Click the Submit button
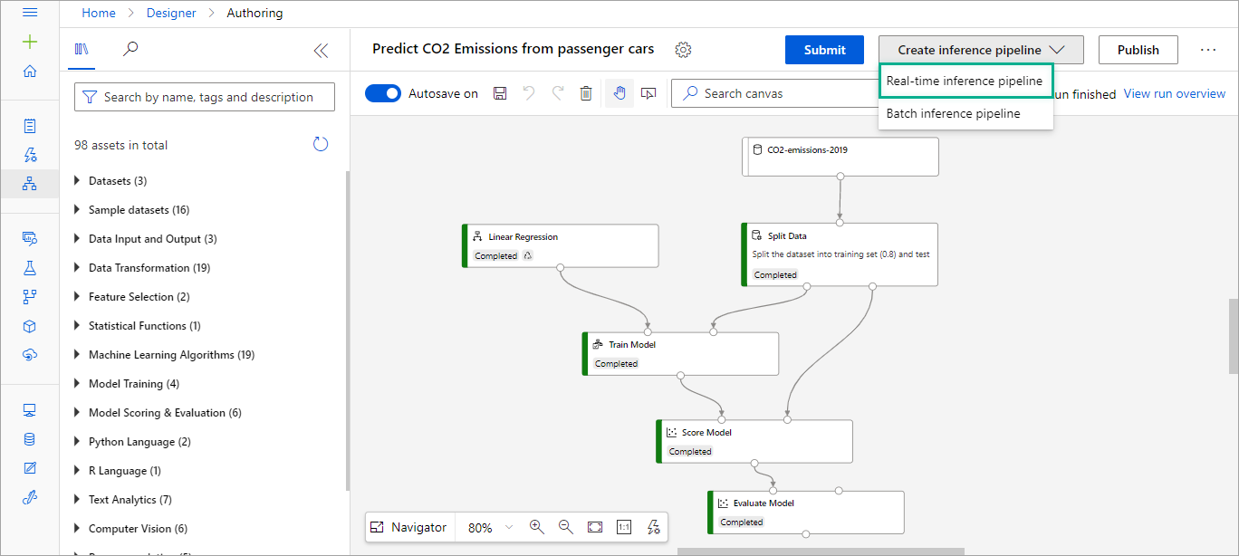The width and height of the screenshot is (1239, 556). 824,50
